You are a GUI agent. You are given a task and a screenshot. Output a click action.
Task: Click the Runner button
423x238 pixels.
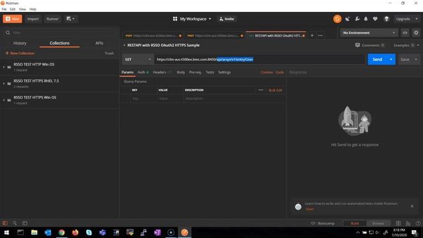pyautogui.click(x=52, y=19)
